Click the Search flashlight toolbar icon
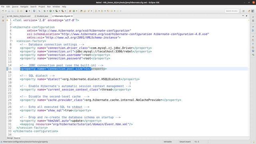Viewport: 256px width, 144px height. click(x=89, y=11)
